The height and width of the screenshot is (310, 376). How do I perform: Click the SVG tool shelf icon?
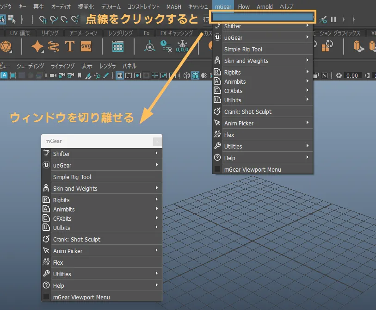86,46
